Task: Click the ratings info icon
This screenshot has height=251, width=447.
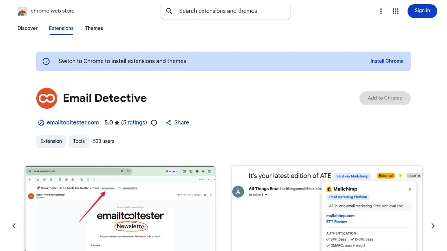Action: coord(154,123)
